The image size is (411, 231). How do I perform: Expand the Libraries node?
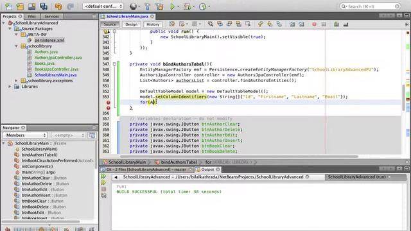pyautogui.click(x=10, y=87)
